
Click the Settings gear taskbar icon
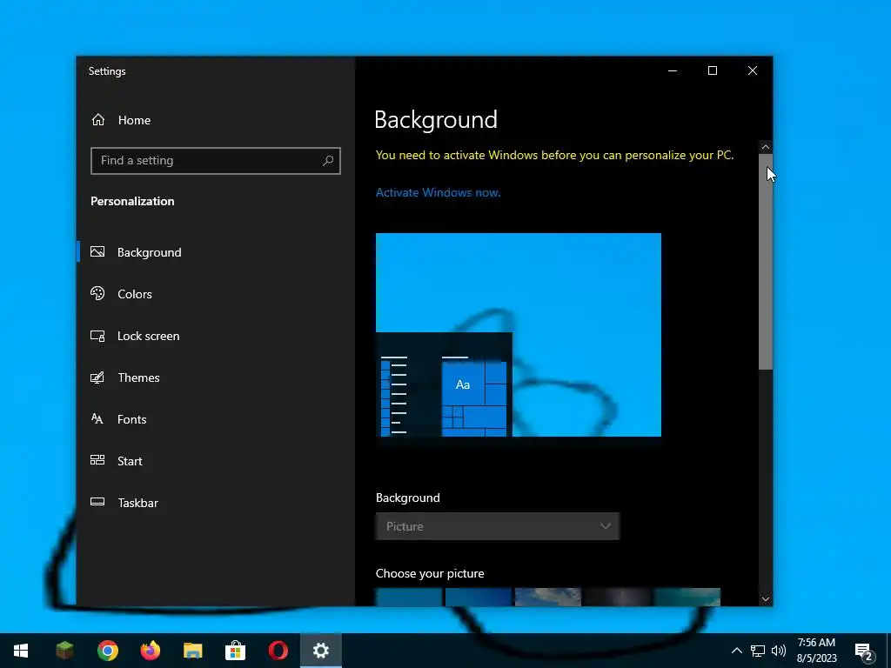321,651
